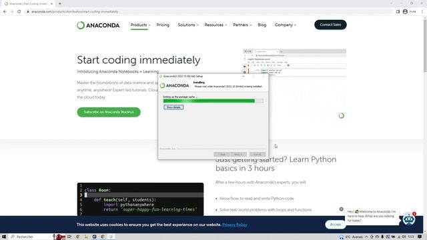The height and width of the screenshot is (240, 427).
Task: Open the notification center icon
Action: 420,237
